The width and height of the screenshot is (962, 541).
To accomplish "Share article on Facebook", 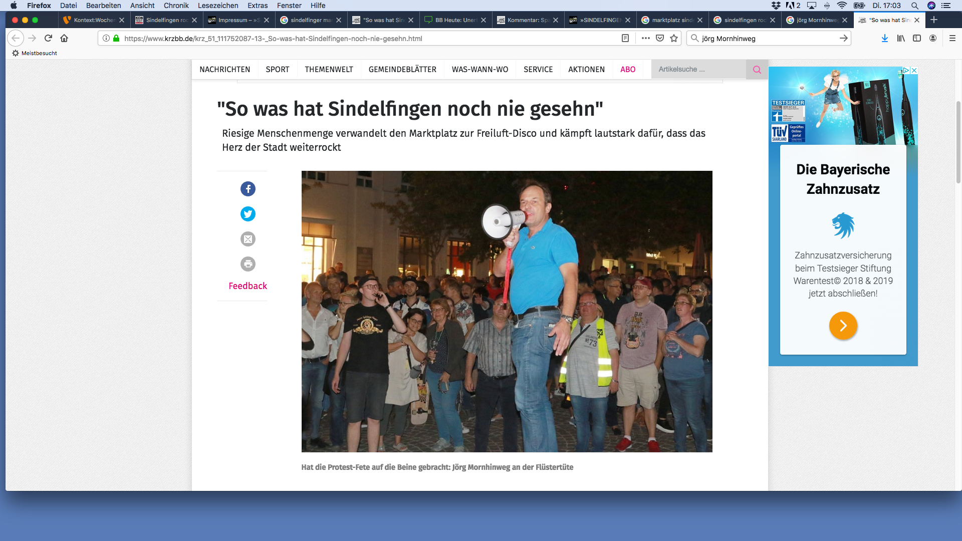I will point(248,189).
